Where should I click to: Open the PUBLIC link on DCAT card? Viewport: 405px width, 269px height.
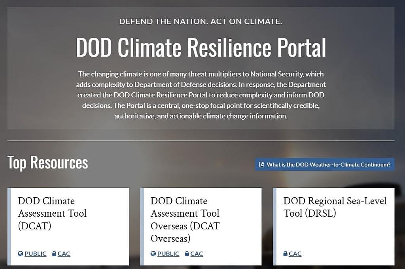click(35, 254)
